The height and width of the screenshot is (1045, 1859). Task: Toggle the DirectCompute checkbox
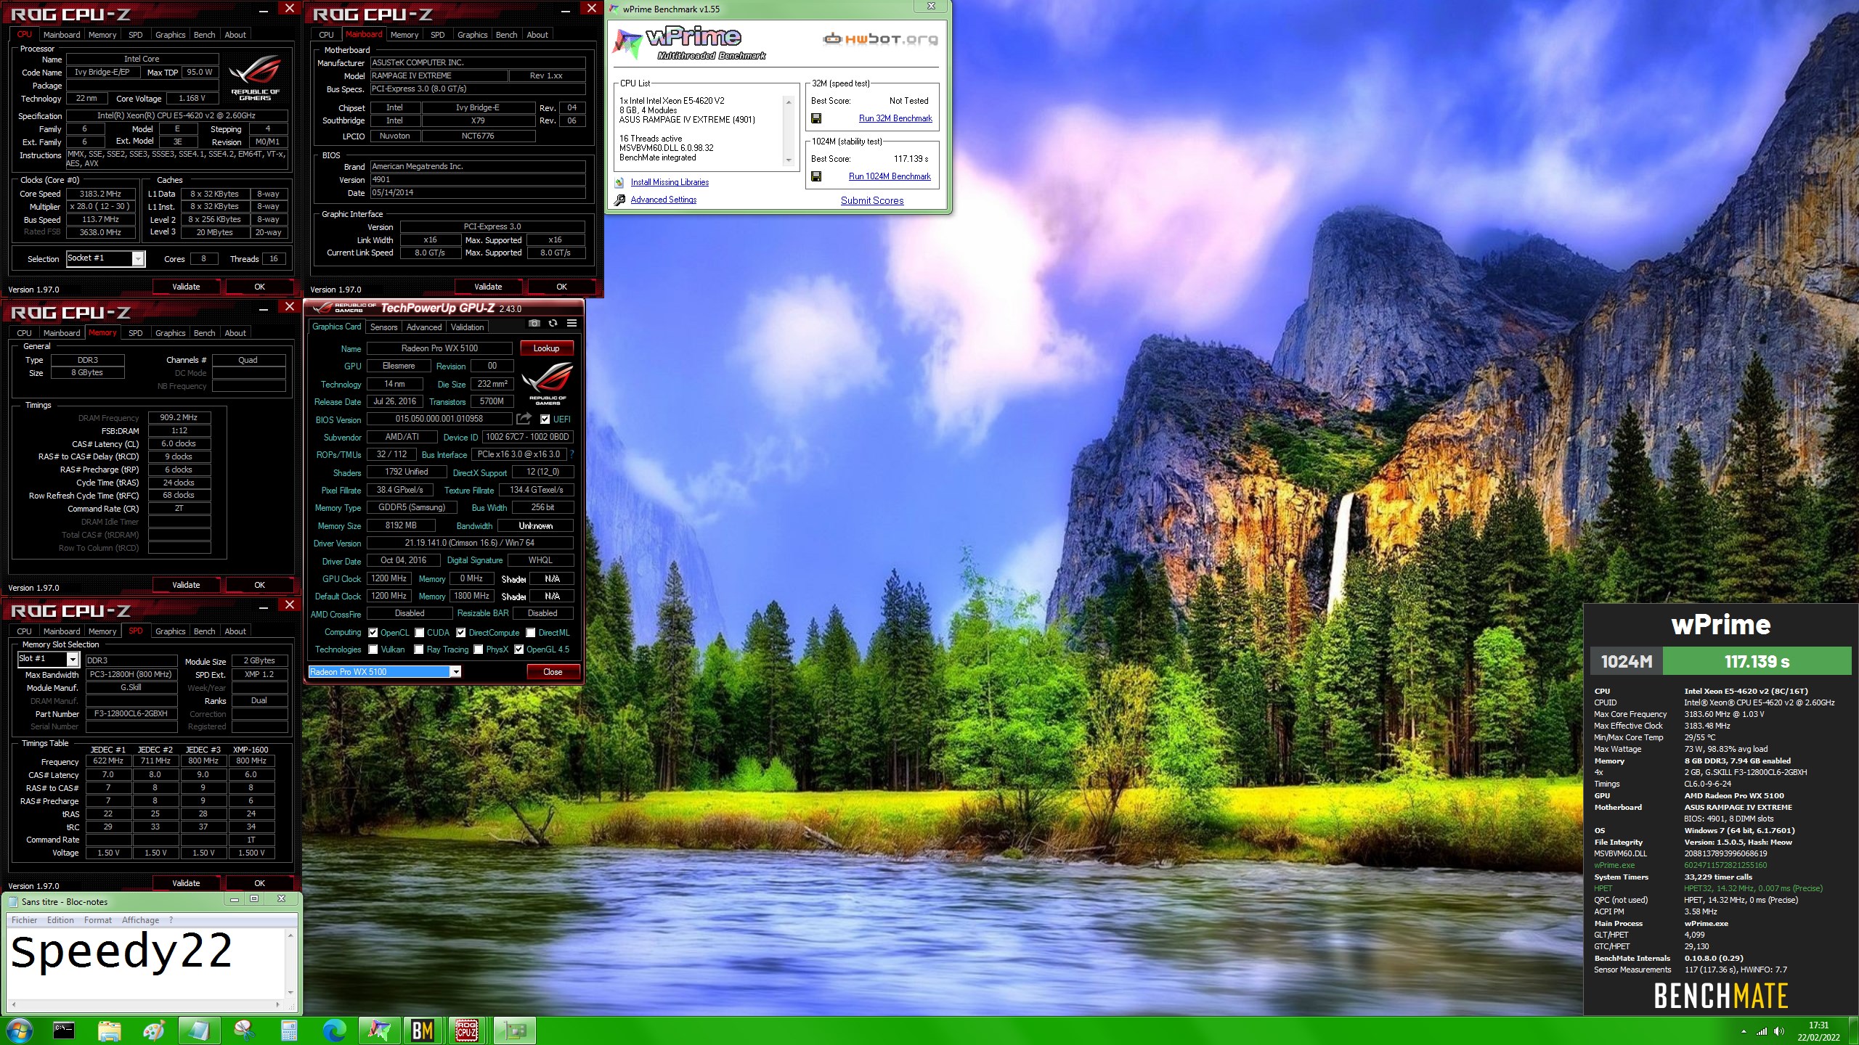point(461,632)
